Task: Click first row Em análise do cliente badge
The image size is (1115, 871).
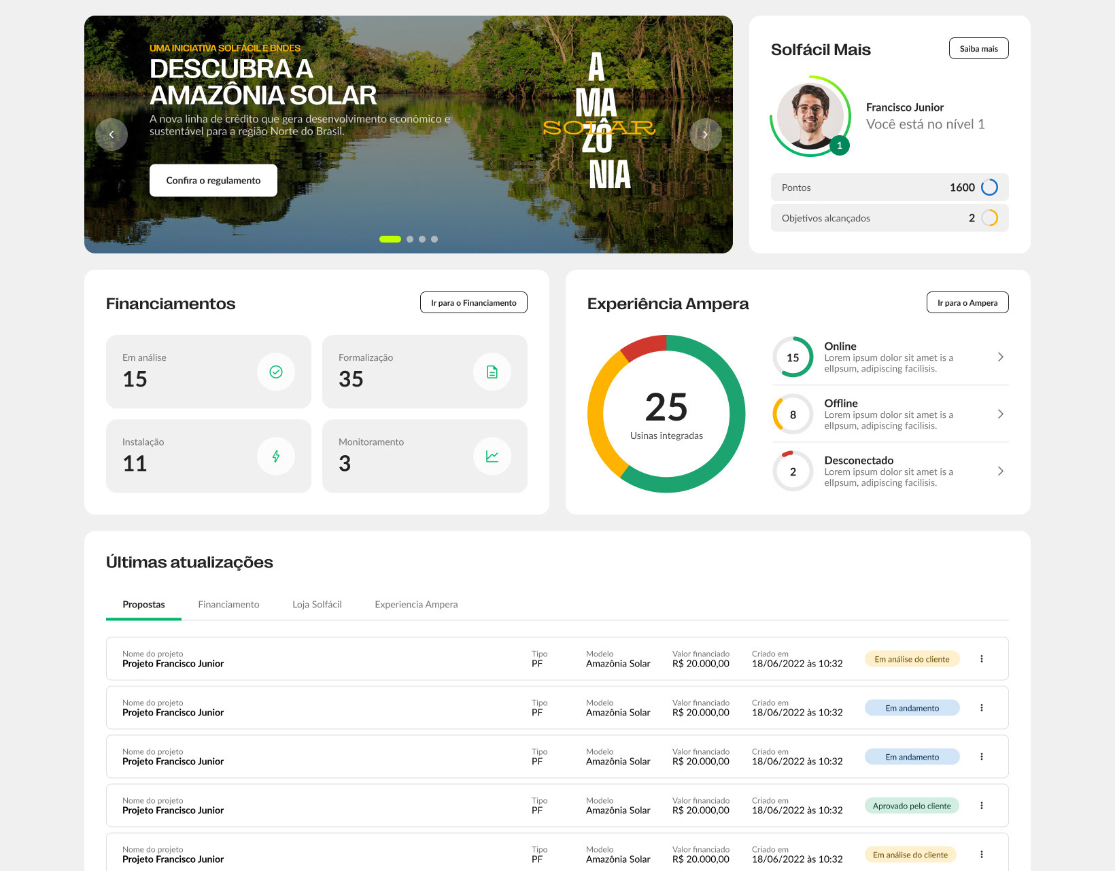Action: (x=912, y=659)
